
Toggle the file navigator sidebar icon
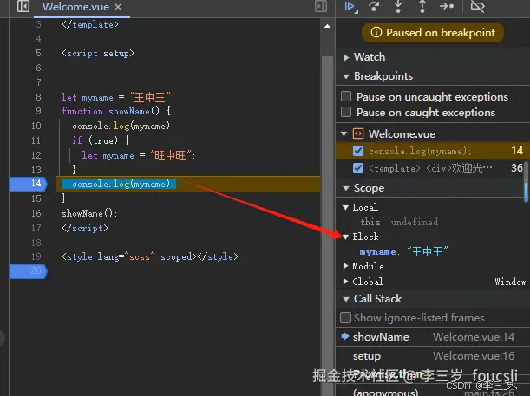point(23,6)
